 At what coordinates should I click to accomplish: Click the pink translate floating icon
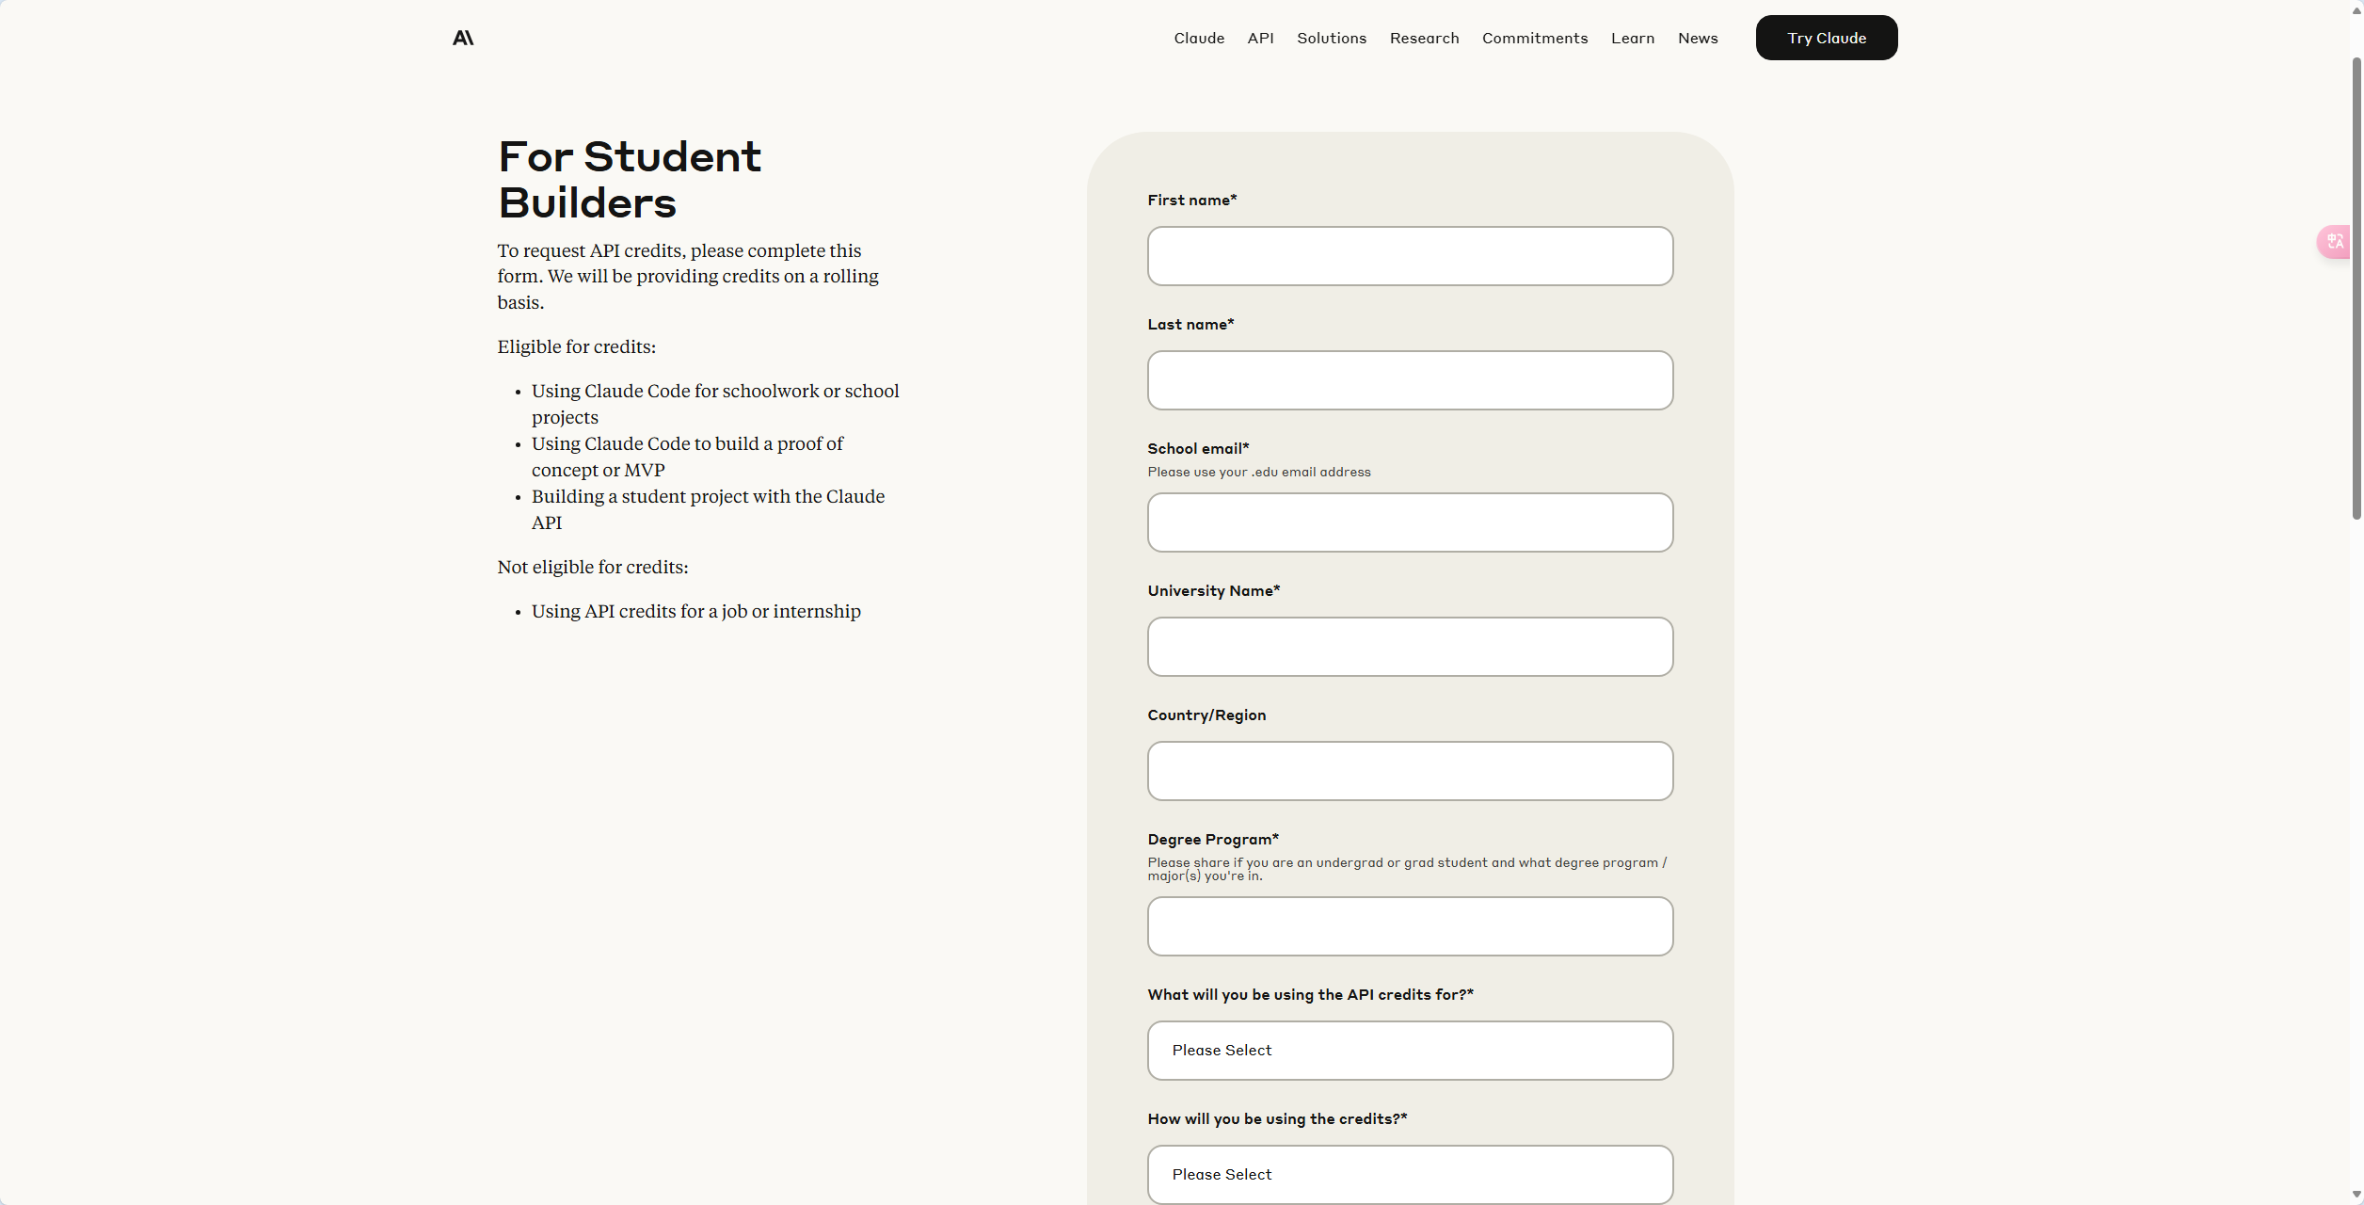(x=2335, y=242)
